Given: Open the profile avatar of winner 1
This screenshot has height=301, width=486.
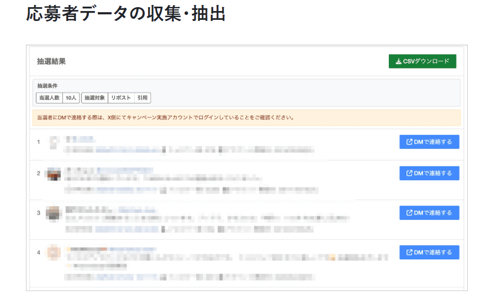Looking at the screenshot, I should point(54,143).
